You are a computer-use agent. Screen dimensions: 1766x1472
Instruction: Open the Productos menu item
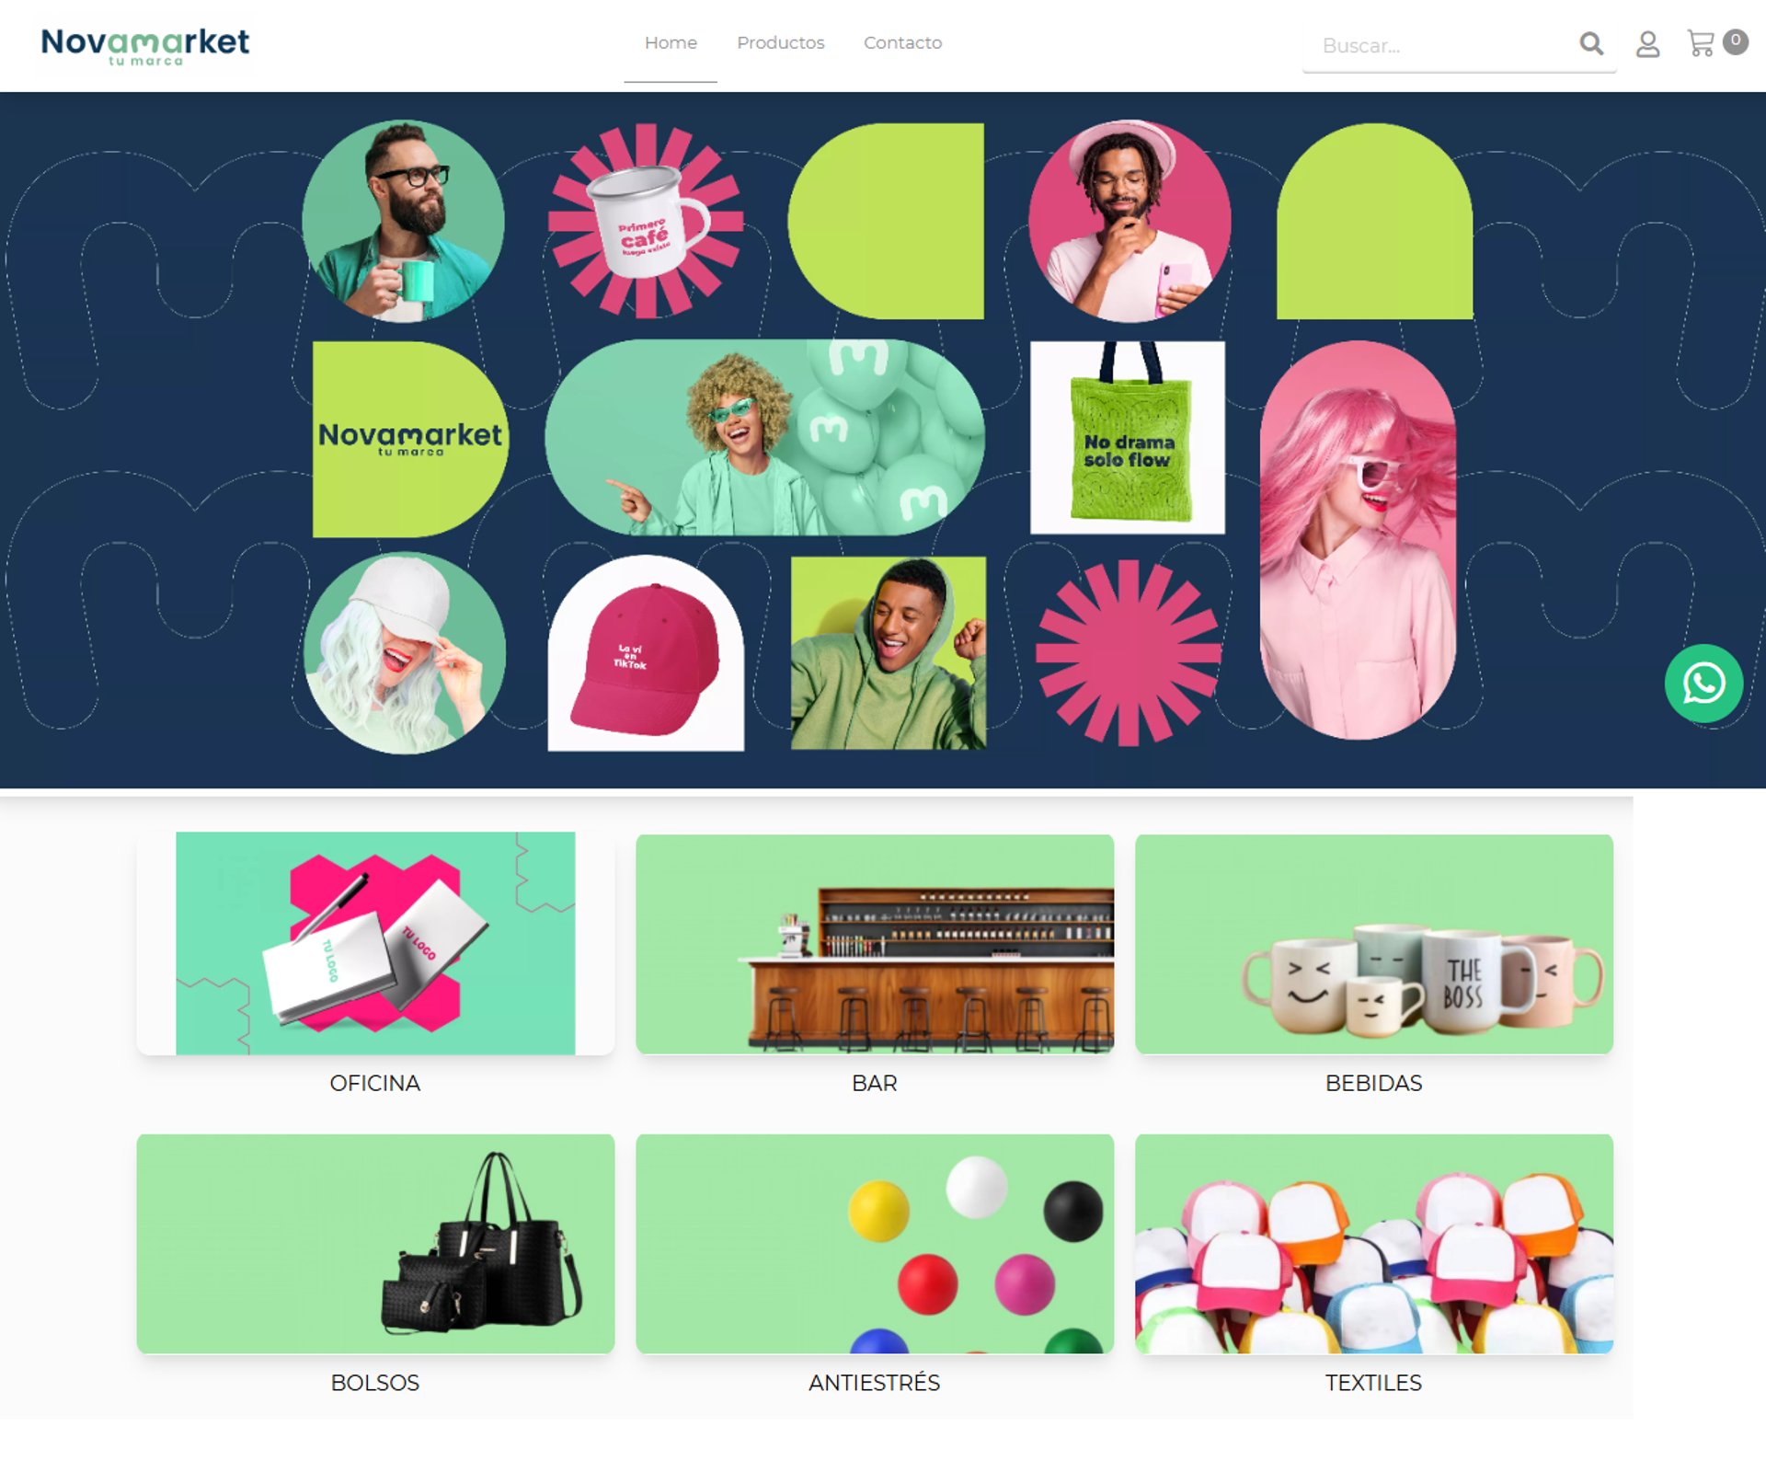click(780, 42)
